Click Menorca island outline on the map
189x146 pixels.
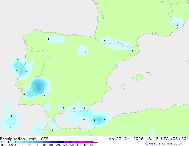(149, 74)
